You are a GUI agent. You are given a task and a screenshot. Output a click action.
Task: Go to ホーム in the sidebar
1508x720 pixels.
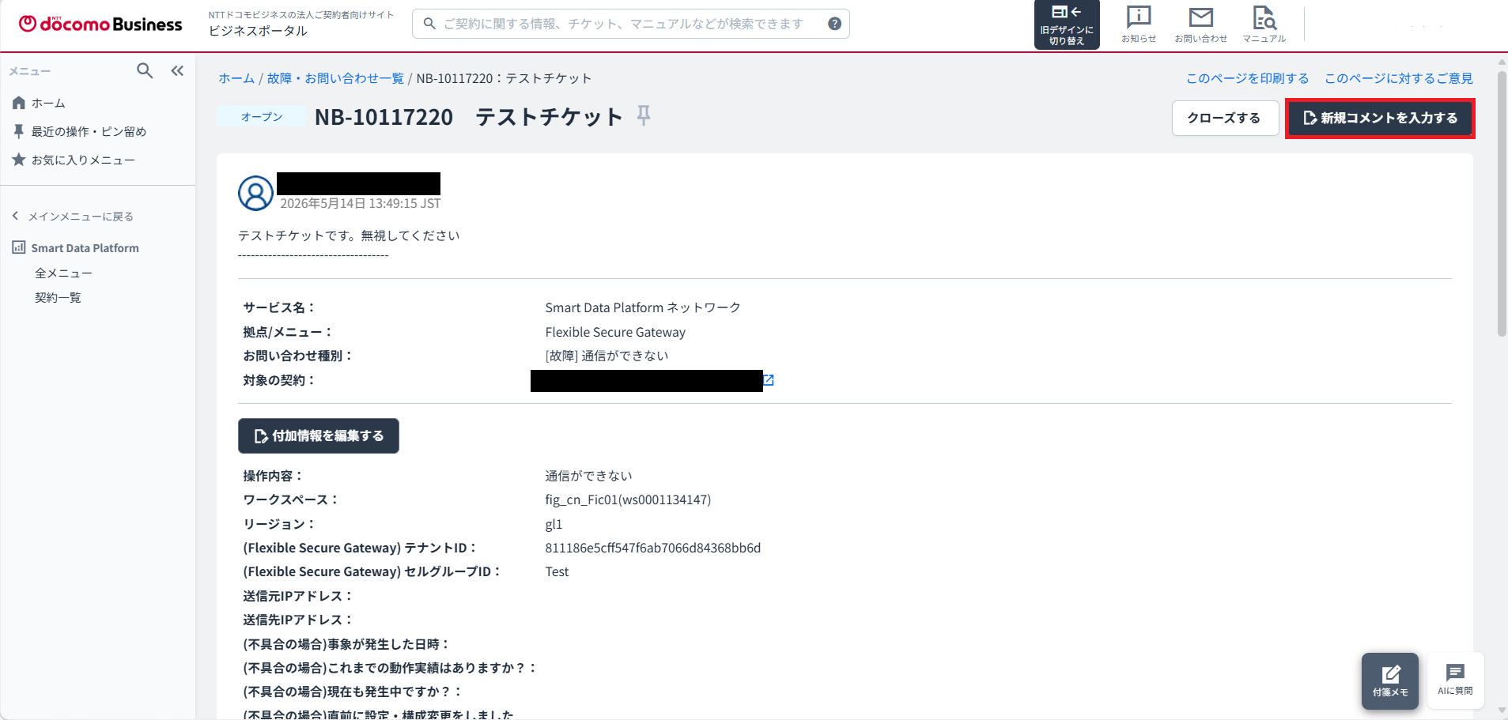point(48,103)
